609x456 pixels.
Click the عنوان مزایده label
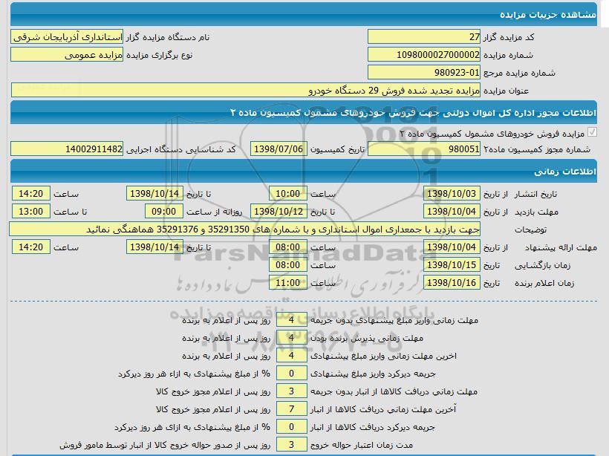506,91
